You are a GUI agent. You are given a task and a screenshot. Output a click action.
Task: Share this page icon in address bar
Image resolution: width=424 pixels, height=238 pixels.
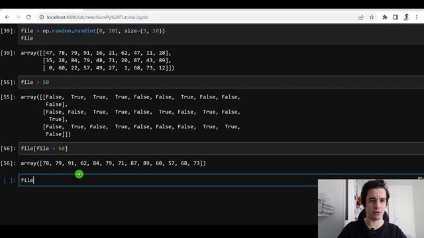click(360, 17)
